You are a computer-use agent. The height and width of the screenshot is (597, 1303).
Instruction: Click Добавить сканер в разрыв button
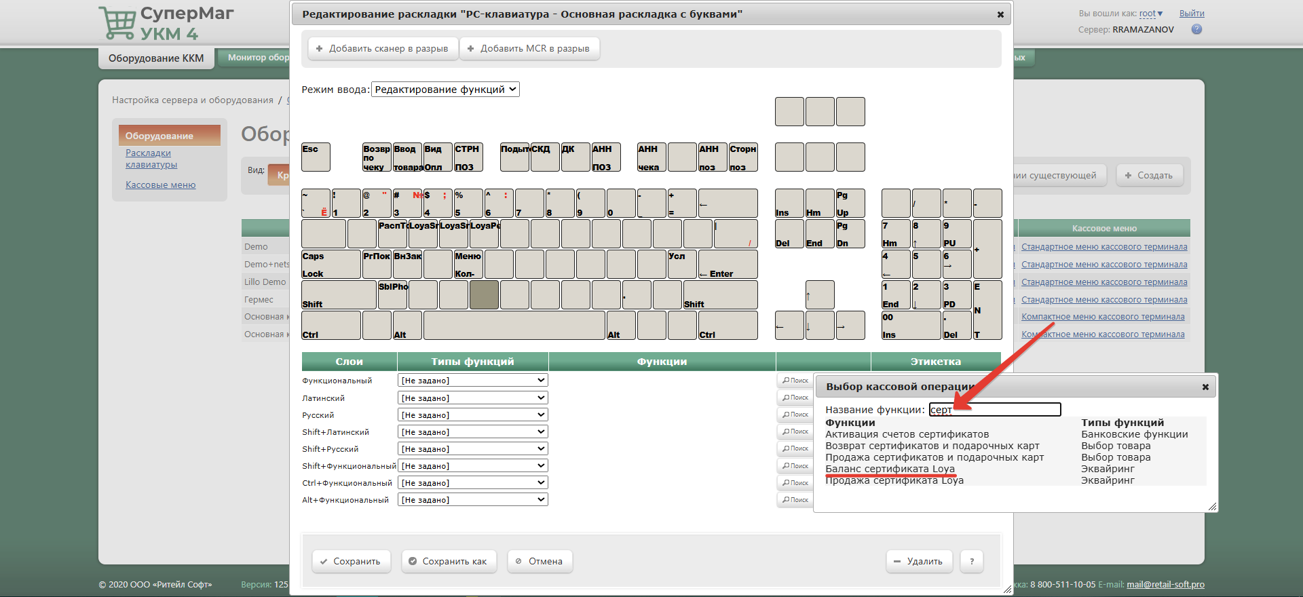tap(383, 49)
